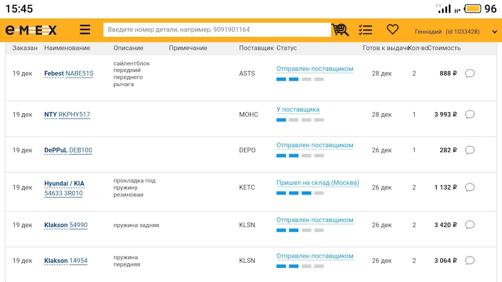Click status 'У поставщика' for NTY
The width and height of the screenshot is (502, 282).
click(x=298, y=110)
